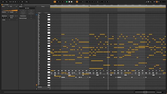Click the loop start field in transport
Screen dimensions: 167x94
click(x=91, y=2)
